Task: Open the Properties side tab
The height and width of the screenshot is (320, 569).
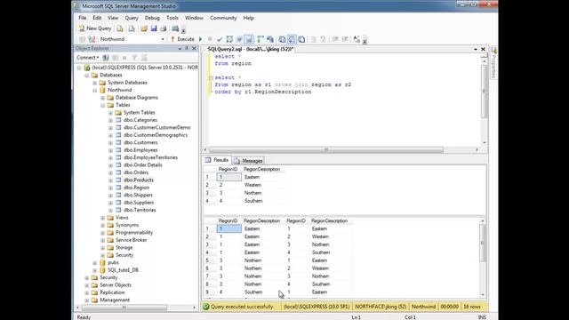Action: pyautogui.click(x=493, y=63)
